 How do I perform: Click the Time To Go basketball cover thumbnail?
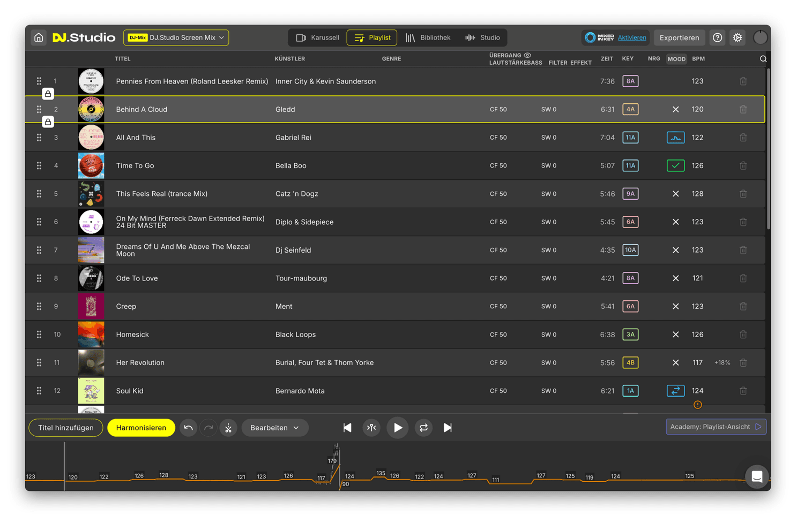[91, 165]
